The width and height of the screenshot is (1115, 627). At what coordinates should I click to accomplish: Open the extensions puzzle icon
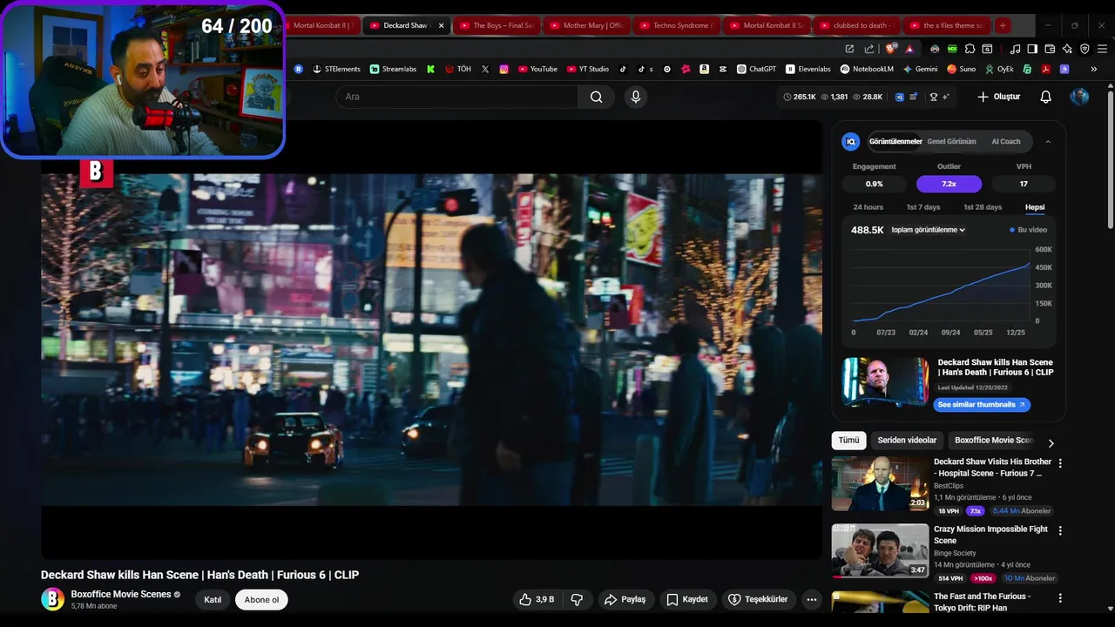pyautogui.click(x=970, y=49)
